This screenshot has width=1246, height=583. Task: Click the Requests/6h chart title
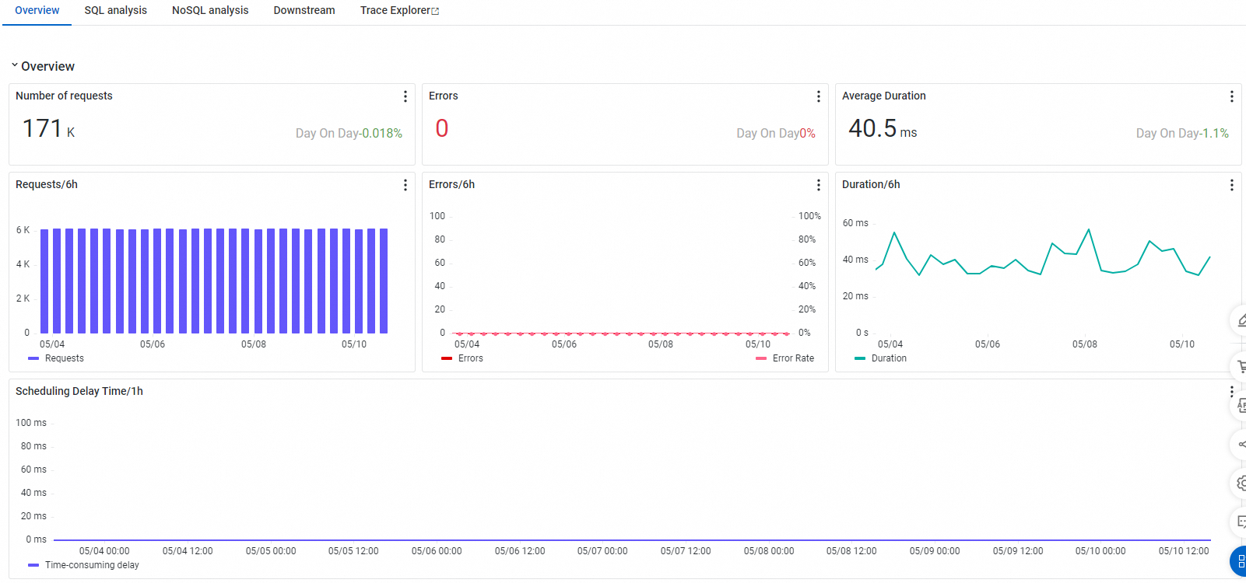pos(47,184)
